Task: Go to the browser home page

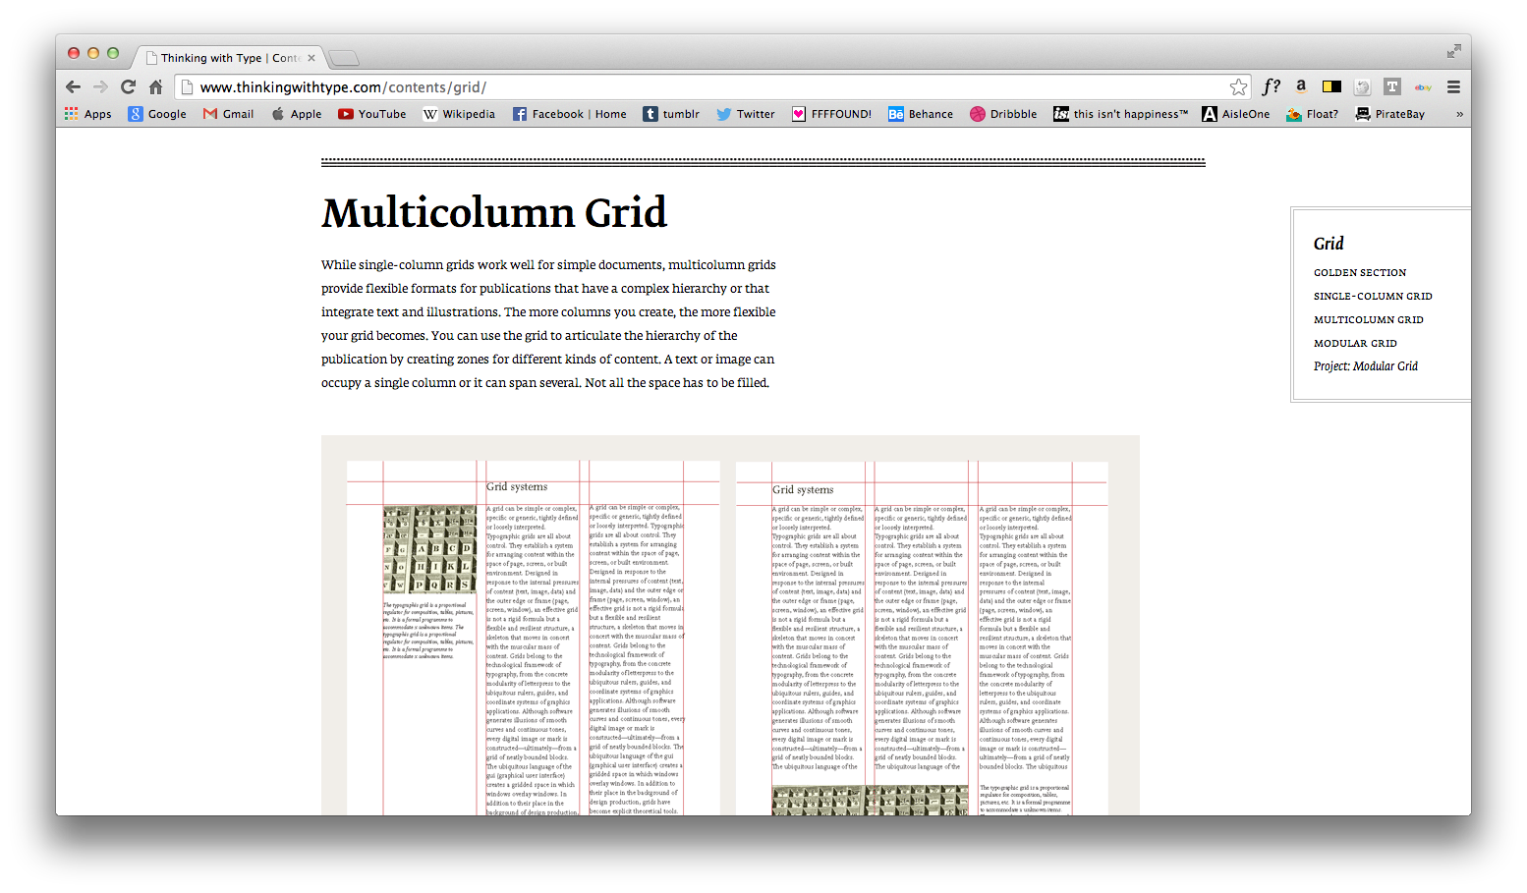Action: (x=155, y=87)
